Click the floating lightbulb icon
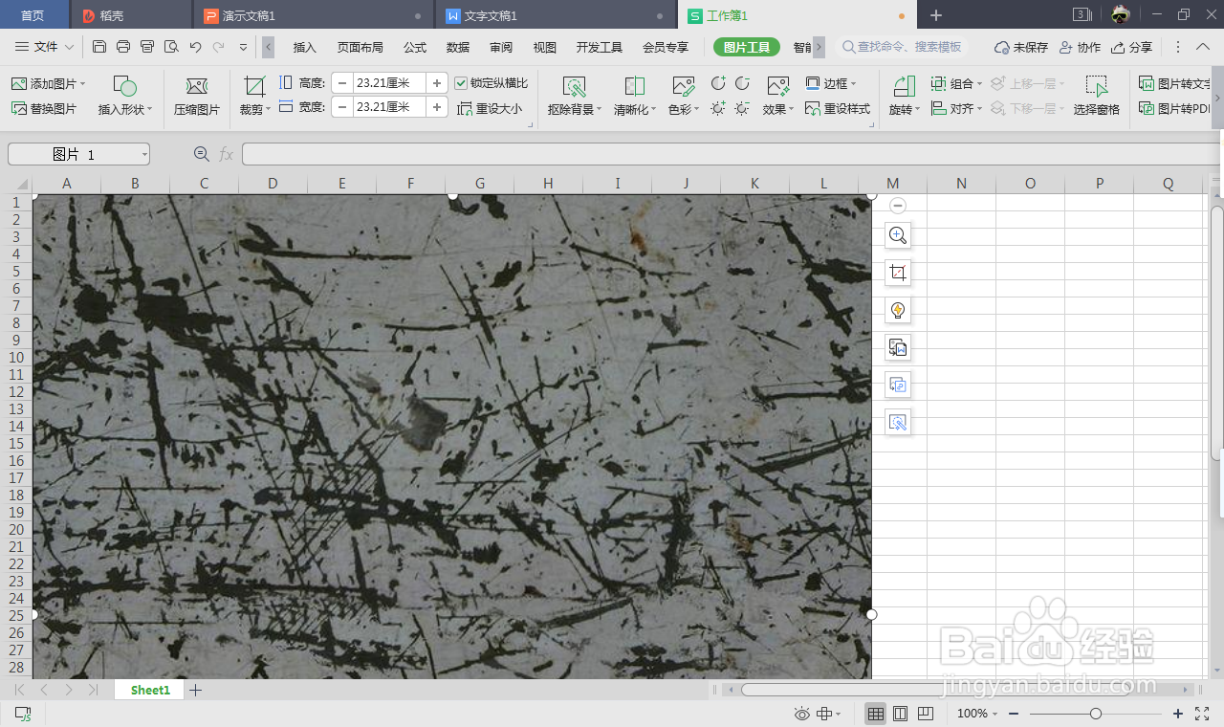This screenshot has width=1224, height=727. click(898, 310)
